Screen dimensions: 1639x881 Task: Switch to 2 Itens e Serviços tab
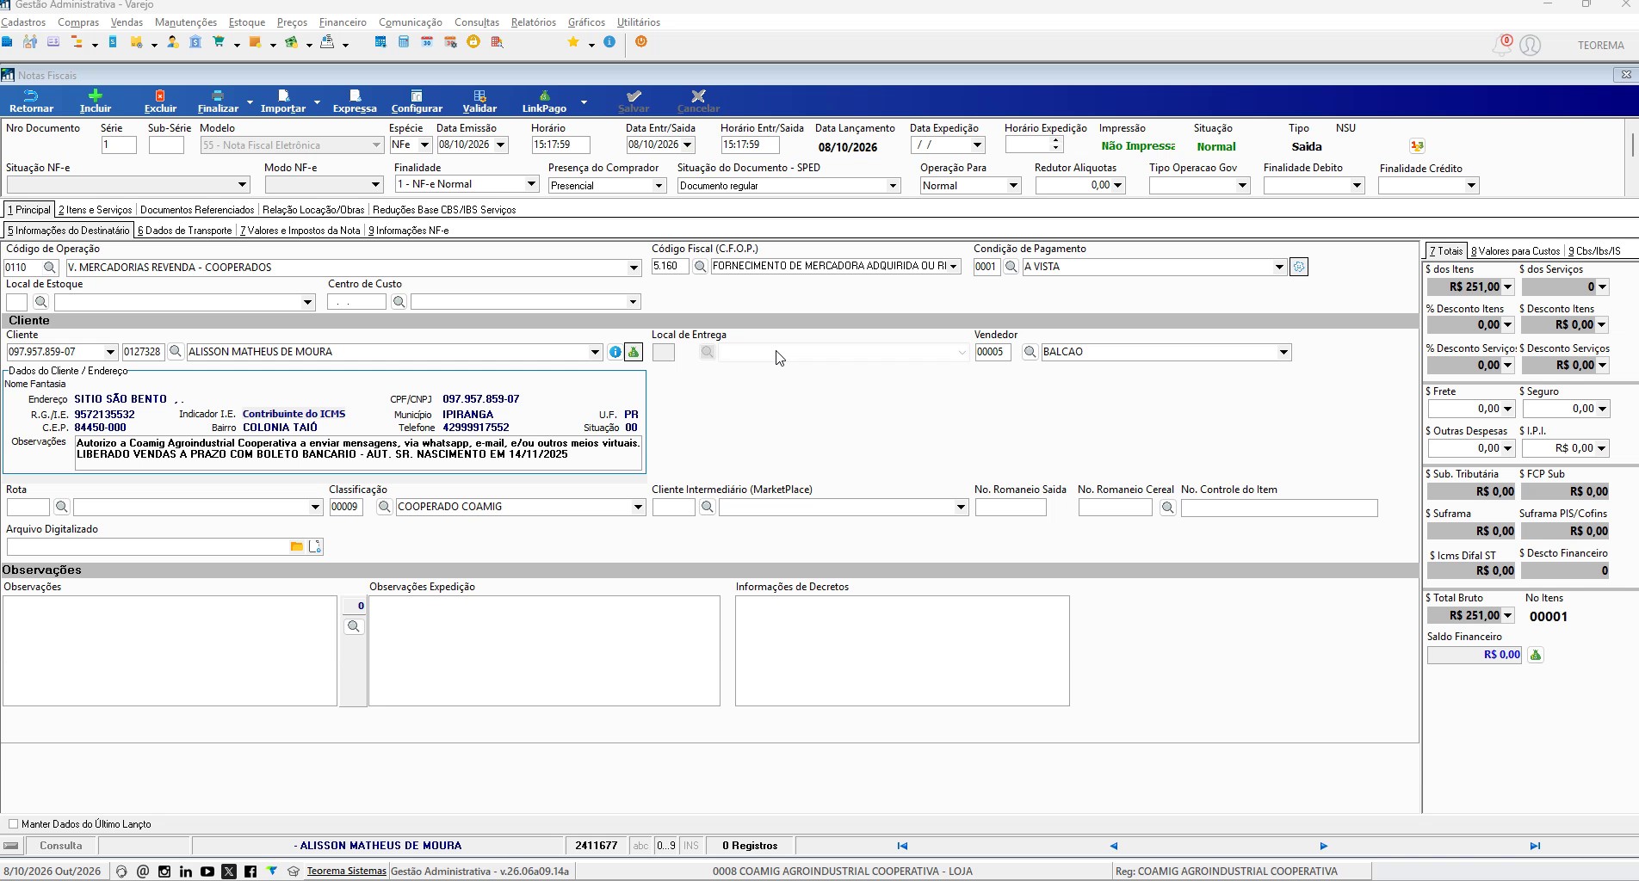pyautogui.click(x=95, y=210)
